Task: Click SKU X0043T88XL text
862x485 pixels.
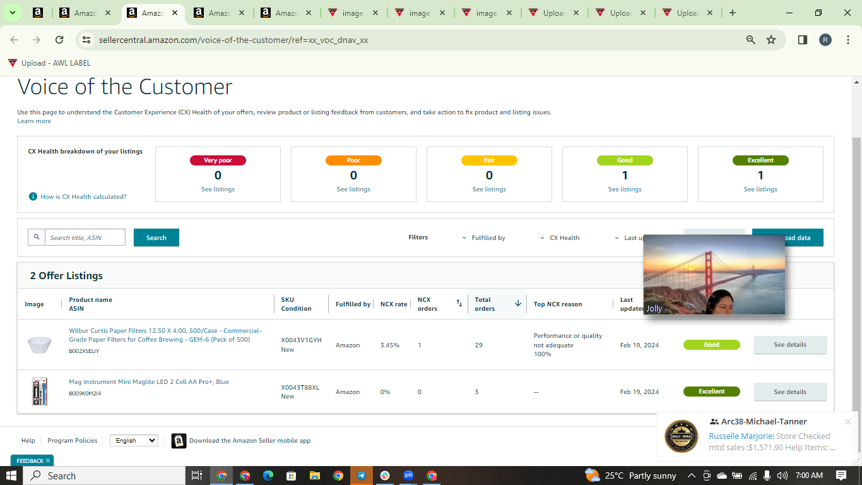Action: (300, 388)
